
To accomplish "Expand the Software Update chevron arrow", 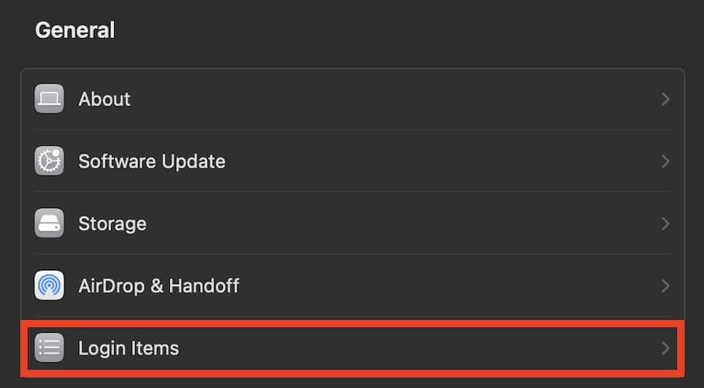I will pos(665,161).
